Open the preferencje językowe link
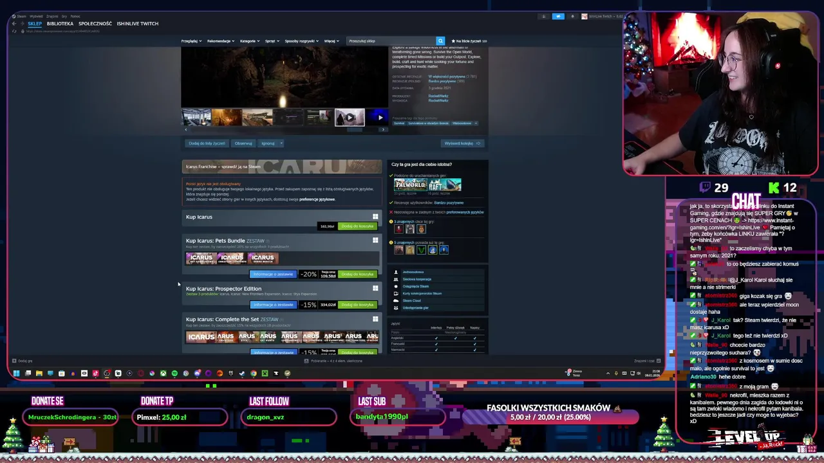824x463 pixels. tap(317, 199)
